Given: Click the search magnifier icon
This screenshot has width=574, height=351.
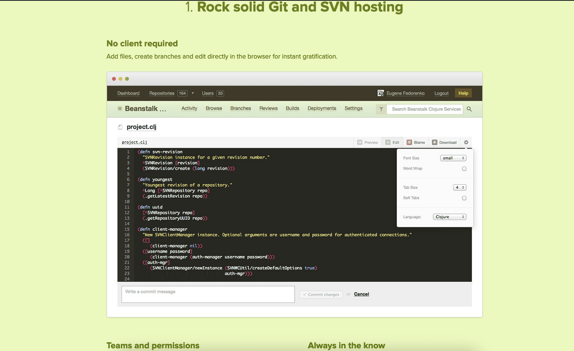Looking at the screenshot, I should pyautogui.click(x=469, y=109).
